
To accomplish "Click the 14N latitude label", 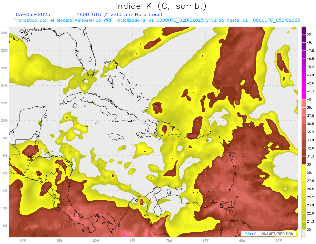I will tap(4, 173).
